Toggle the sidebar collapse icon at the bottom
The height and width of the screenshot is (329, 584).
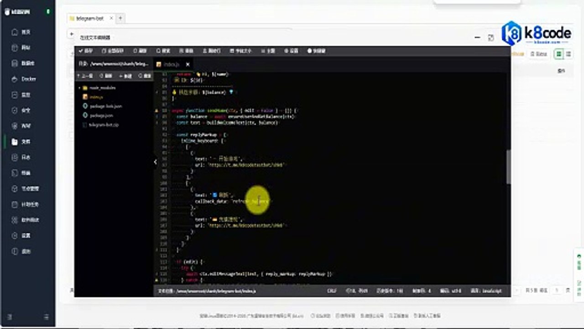46,317
